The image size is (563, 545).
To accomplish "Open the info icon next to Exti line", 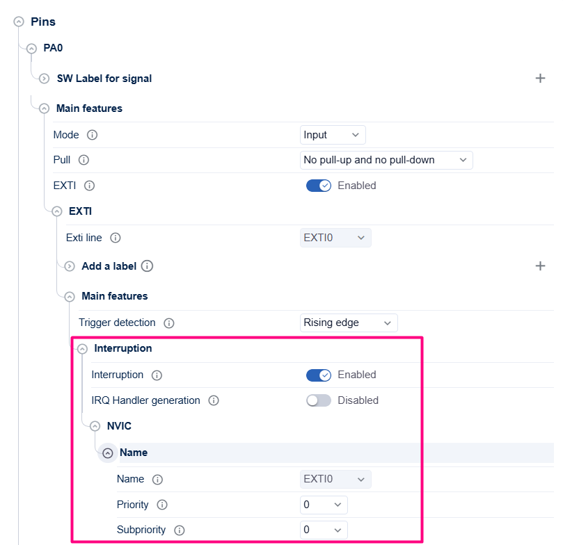I will (x=116, y=238).
